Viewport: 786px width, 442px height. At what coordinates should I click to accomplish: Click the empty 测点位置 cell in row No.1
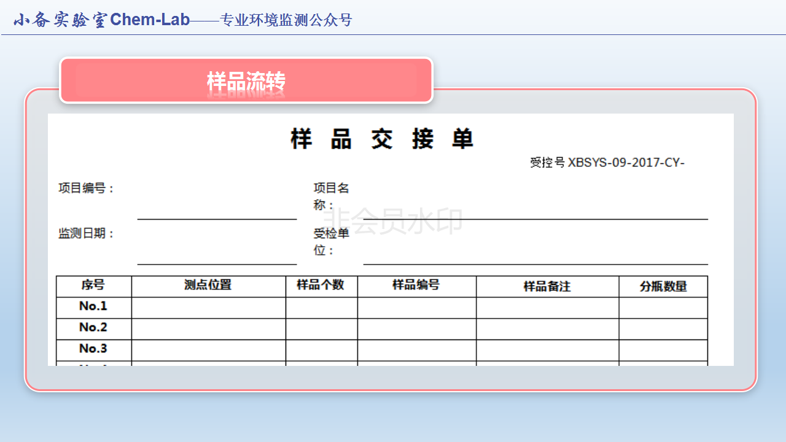(x=208, y=308)
